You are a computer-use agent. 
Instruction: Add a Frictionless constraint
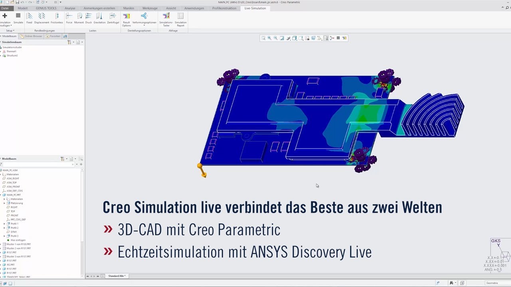57,18
